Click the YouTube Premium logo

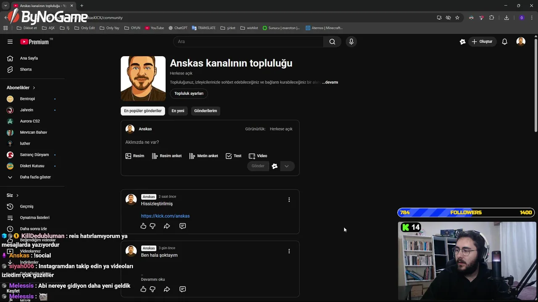tap(34, 42)
